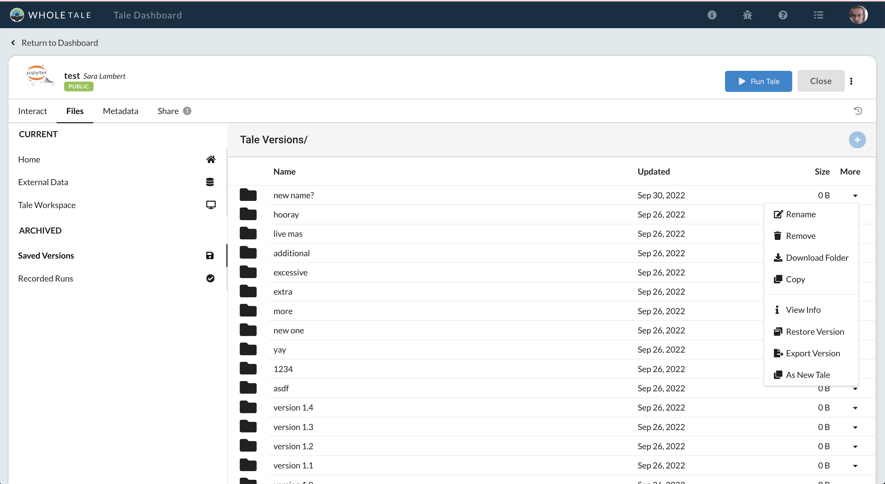Open the version history icon near Share tab

pos(858,111)
